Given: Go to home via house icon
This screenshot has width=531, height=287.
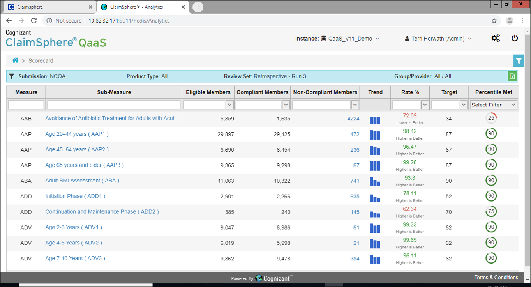Looking at the screenshot, I should click(15, 60).
